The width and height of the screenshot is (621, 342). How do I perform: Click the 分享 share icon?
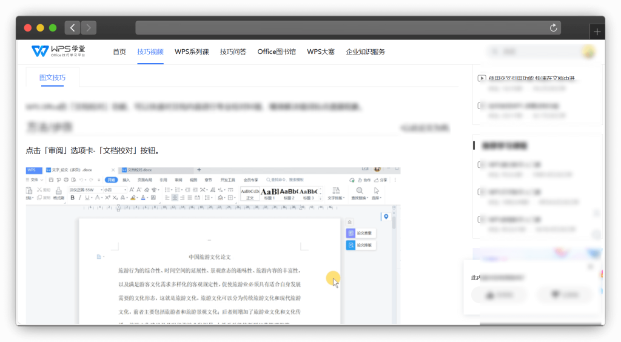click(x=381, y=179)
